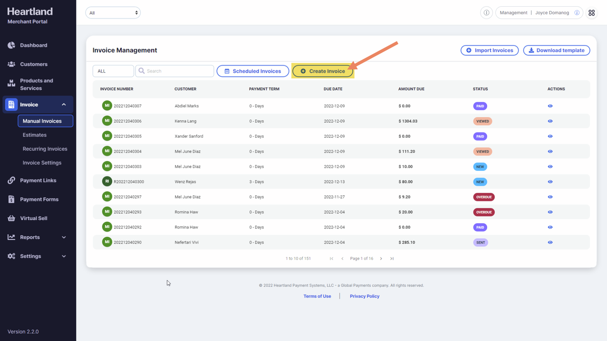The image size is (607, 341).
Task: Show details for invoice 202212040290 eye icon
Action: (550, 242)
